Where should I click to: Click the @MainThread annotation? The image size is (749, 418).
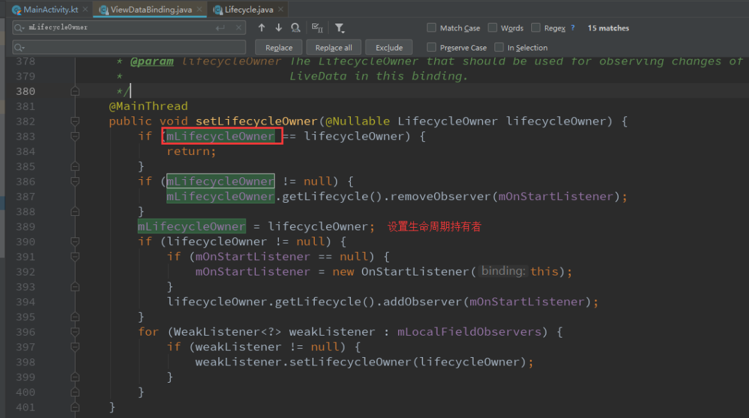click(148, 107)
